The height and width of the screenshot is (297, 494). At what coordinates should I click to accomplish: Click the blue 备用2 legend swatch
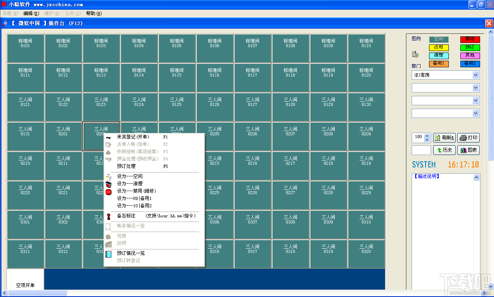[470, 64]
